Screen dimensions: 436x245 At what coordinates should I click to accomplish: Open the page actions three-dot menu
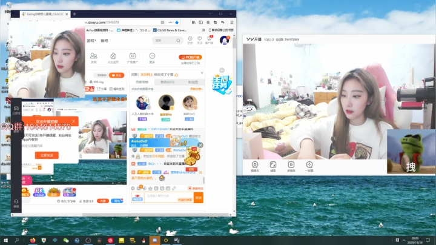click(x=170, y=22)
